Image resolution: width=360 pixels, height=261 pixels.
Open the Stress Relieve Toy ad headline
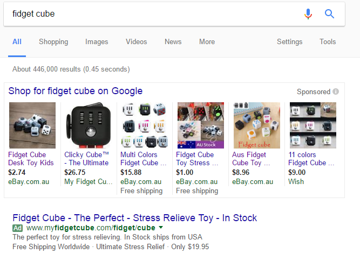135,218
